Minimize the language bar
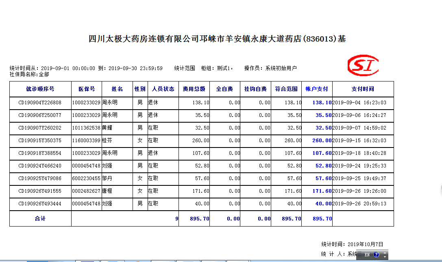442x262 pixels. click(x=385, y=253)
